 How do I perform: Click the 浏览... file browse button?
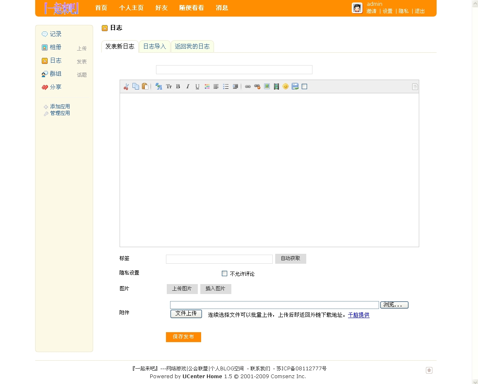coord(394,305)
